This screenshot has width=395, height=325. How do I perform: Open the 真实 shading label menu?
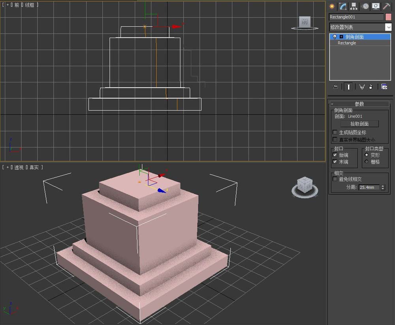[x=34, y=167]
